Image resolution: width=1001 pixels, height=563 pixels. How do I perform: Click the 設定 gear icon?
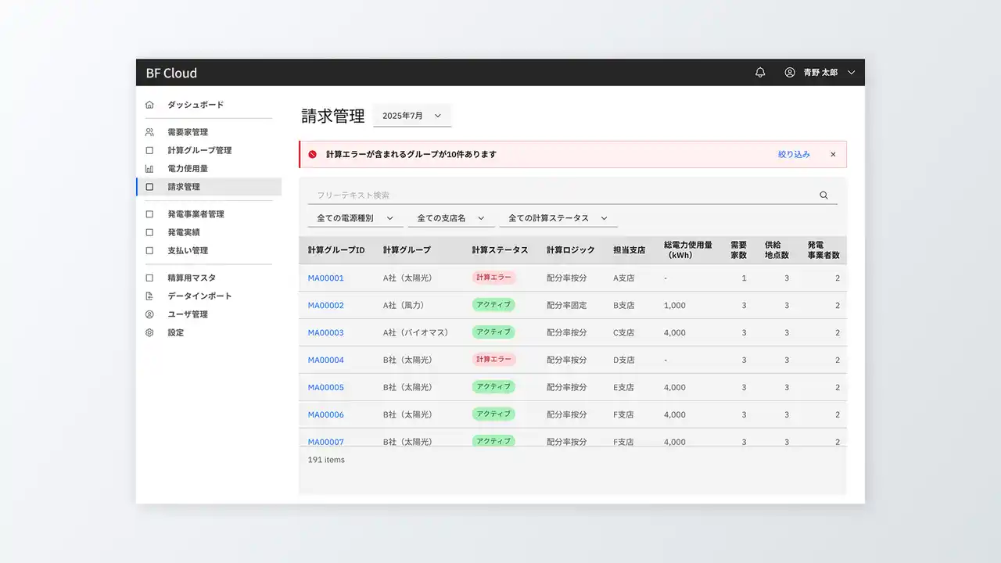(x=149, y=333)
